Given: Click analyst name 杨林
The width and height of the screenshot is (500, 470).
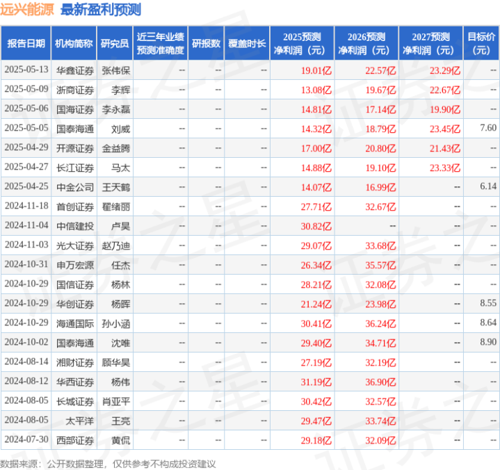Looking at the screenshot, I should pos(121,285).
